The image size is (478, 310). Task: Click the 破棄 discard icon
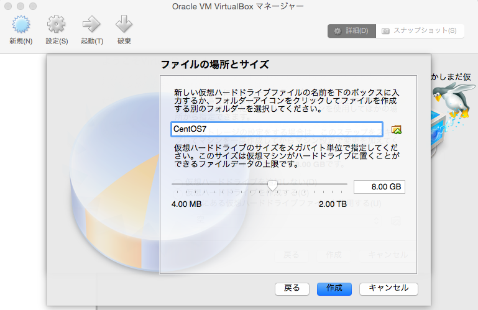pyautogui.click(x=124, y=24)
